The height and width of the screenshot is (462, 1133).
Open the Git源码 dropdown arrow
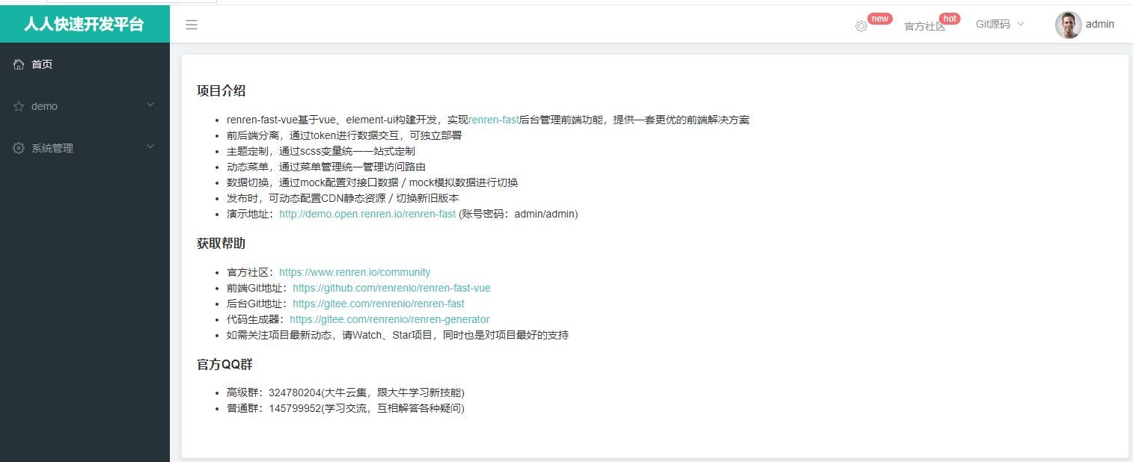pyautogui.click(x=1020, y=24)
